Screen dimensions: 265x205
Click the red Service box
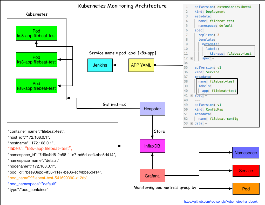pos(246,171)
